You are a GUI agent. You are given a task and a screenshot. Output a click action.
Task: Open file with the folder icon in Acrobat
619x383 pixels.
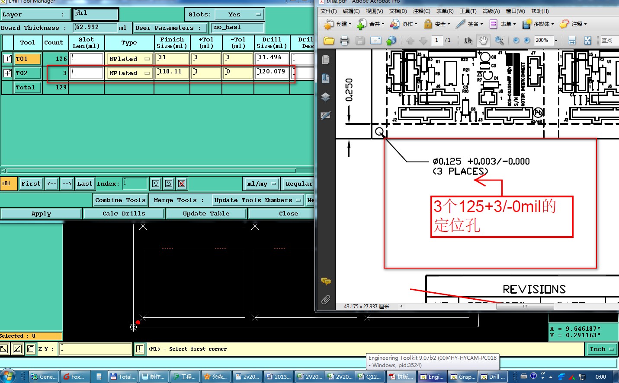coord(329,41)
